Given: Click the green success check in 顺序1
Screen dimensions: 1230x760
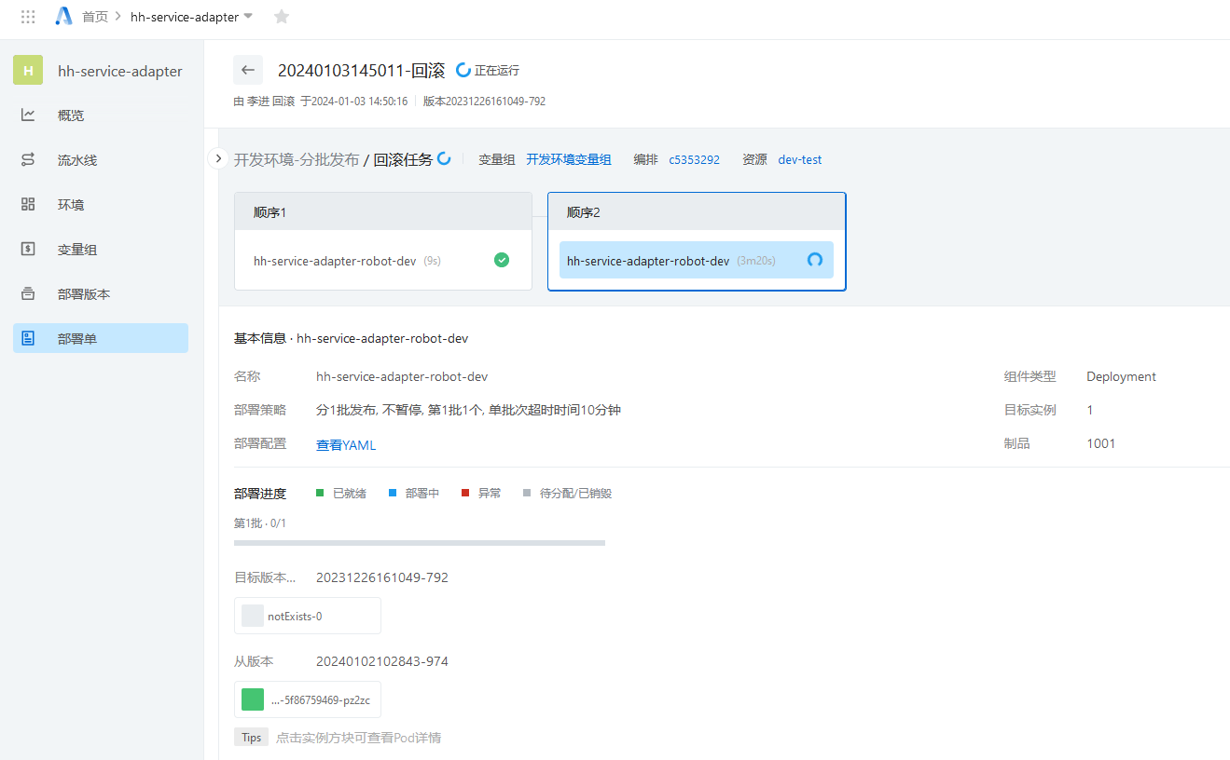Looking at the screenshot, I should tap(502, 261).
